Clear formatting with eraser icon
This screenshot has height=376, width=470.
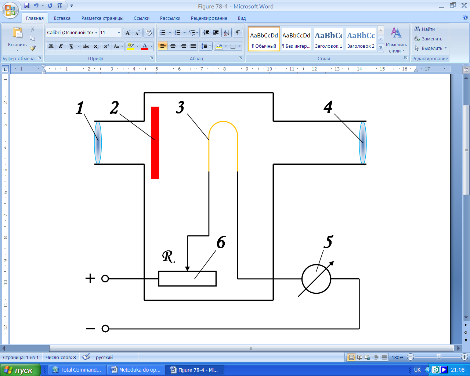[x=148, y=33]
